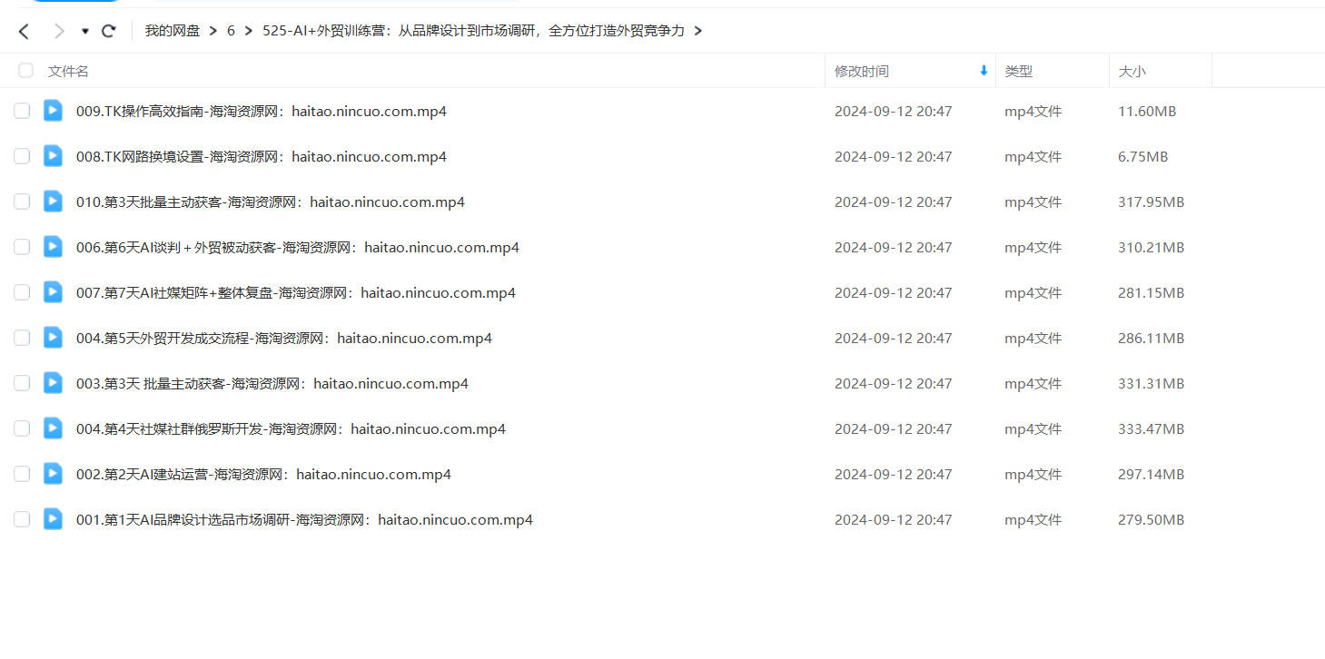
Task: Check the box for 008.TK网路换境设置 file
Action: [x=22, y=156]
